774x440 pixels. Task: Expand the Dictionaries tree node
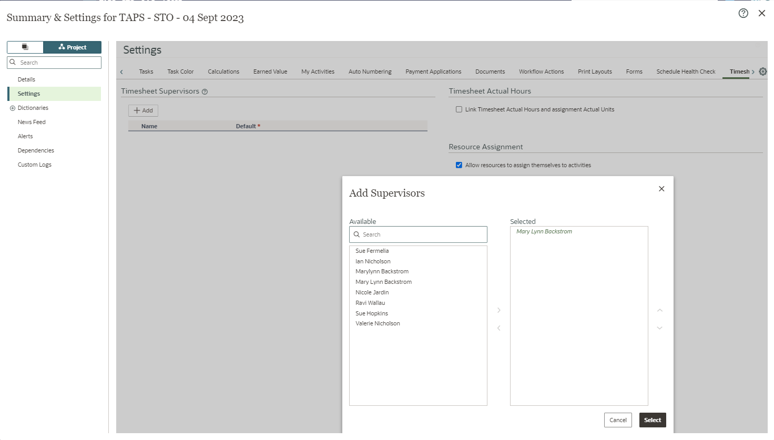tap(13, 108)
